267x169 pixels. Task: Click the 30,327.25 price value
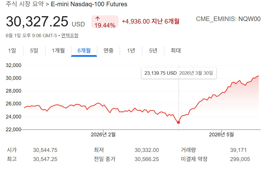pyautogui.click(x=37, y=22)
